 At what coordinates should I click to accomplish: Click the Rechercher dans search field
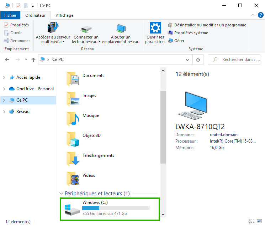tap(234, 60)
